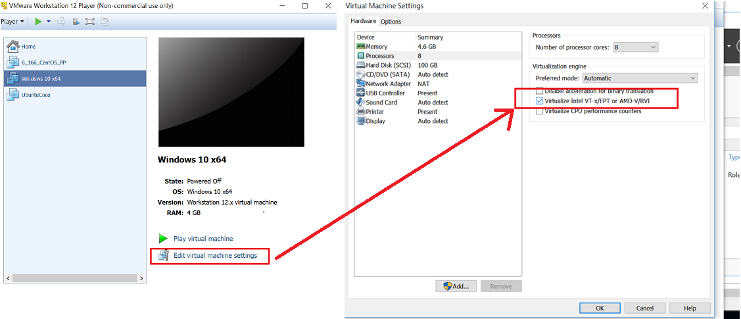741x319 pixels.
Task: Enable Disable acceleration for binary translation
Action: (x=540, y=91)
